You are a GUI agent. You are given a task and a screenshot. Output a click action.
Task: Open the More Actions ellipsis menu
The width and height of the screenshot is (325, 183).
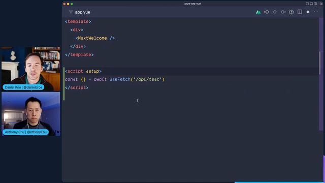pyautogui.click(x=316, y=12)
